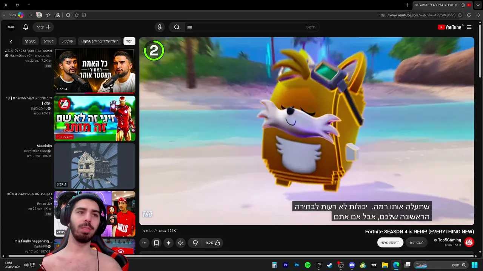The width and height of the screenshot is (483, 271).
Task: Dislike the video with thumbs down
Action: [x=195, y=243]
